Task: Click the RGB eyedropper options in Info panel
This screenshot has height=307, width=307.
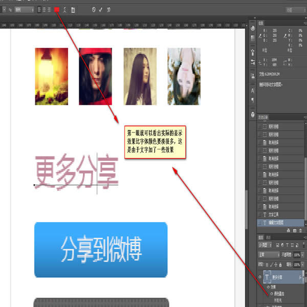Action: [x=260, y=36]
